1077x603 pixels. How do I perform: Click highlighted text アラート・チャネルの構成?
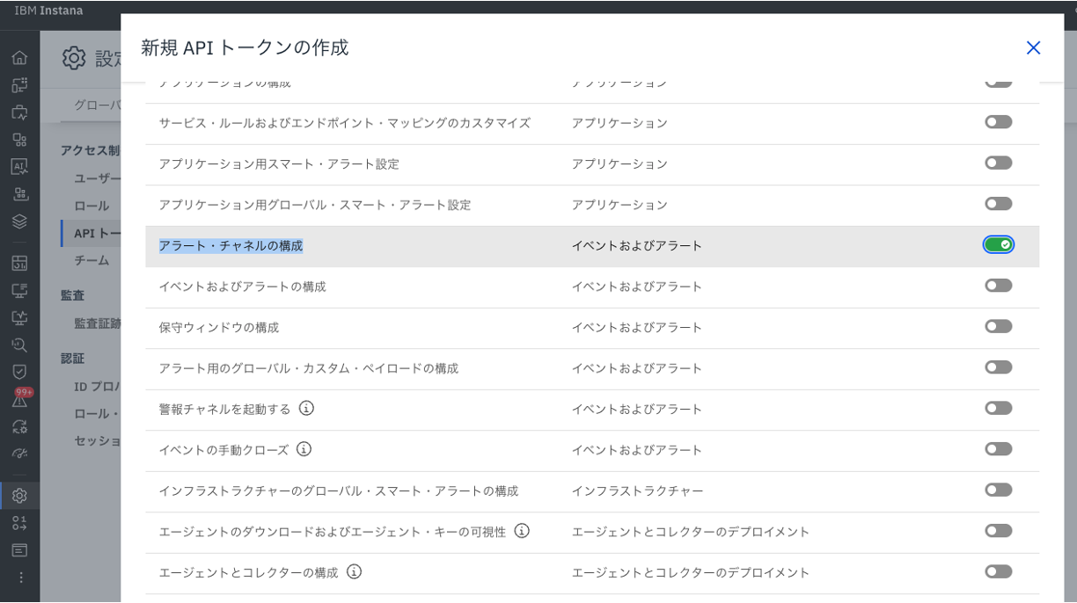[231, 246]
